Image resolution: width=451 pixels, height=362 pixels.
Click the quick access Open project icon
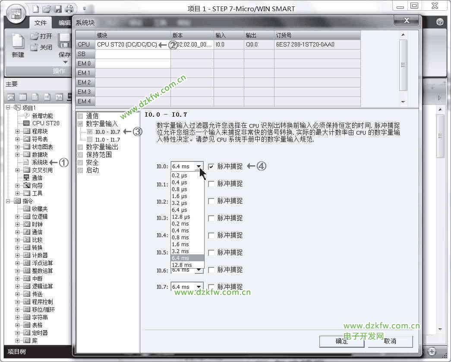pos(47,9)
